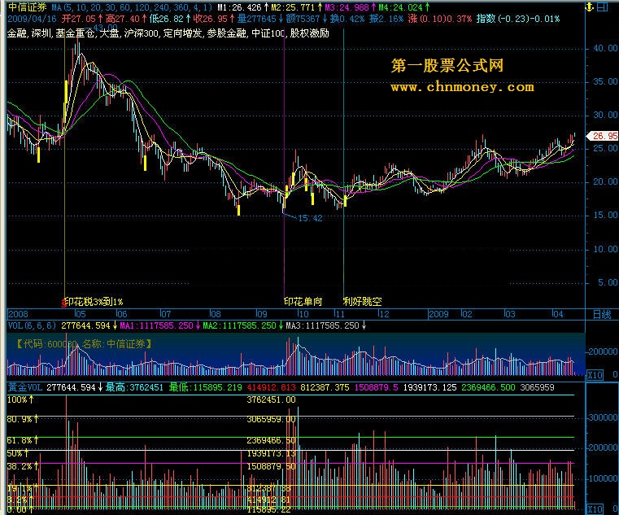Click the 07 month label on the time axis
The height and width of the screenshot is (515, 619).
166,314
